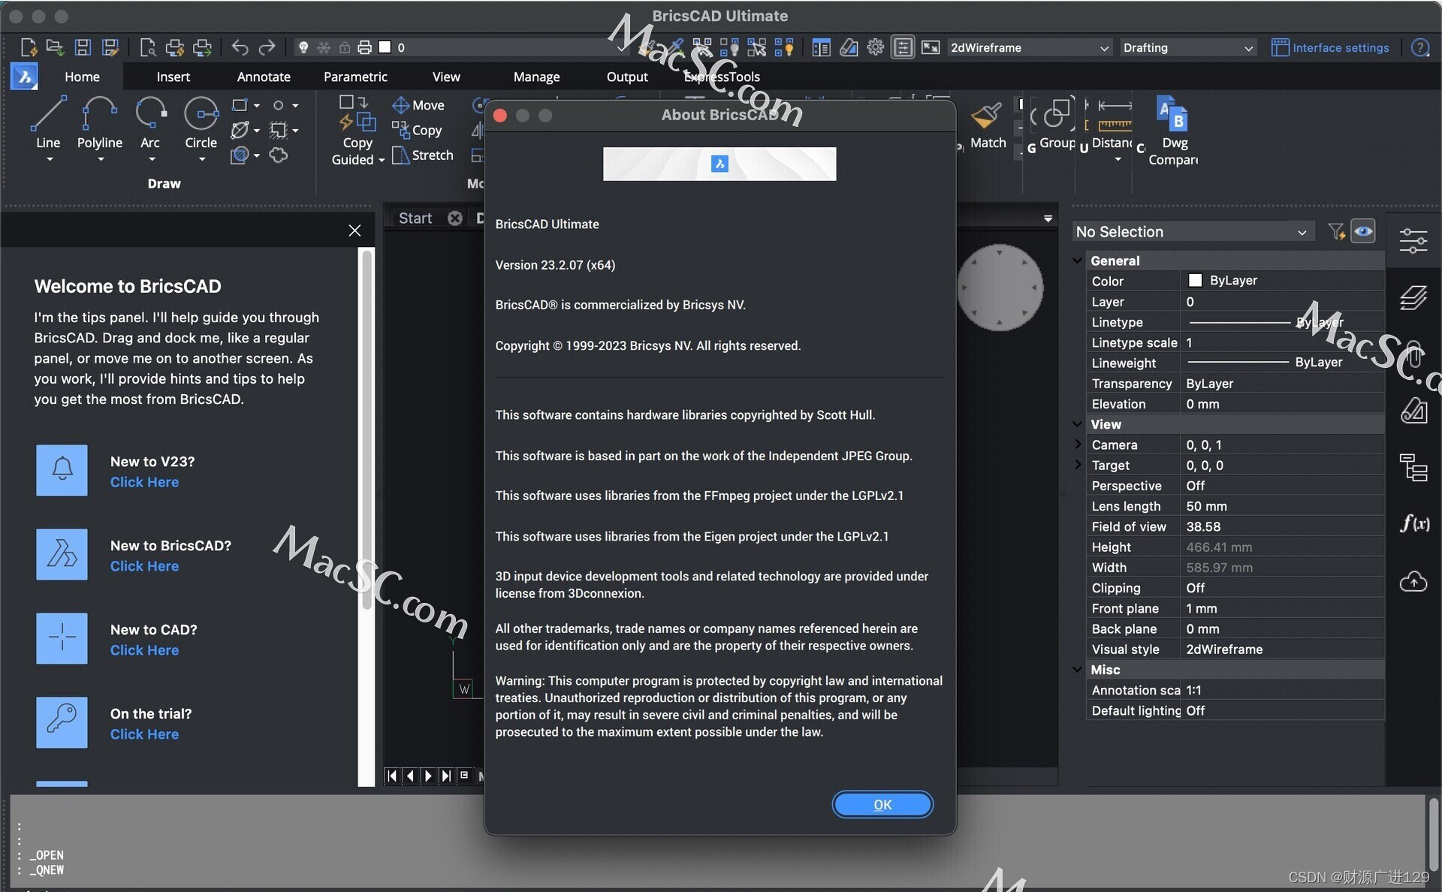Click the Copy Guided tool icon
The image size is (1442, 892).
(x=357, y=113)
